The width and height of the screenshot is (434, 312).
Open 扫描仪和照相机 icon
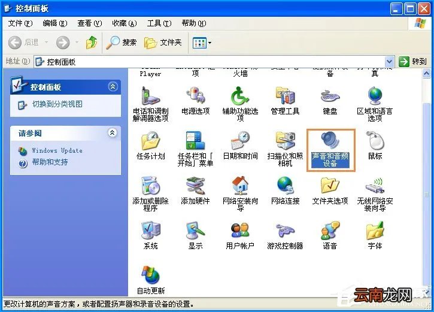click(x=285, y=149)
